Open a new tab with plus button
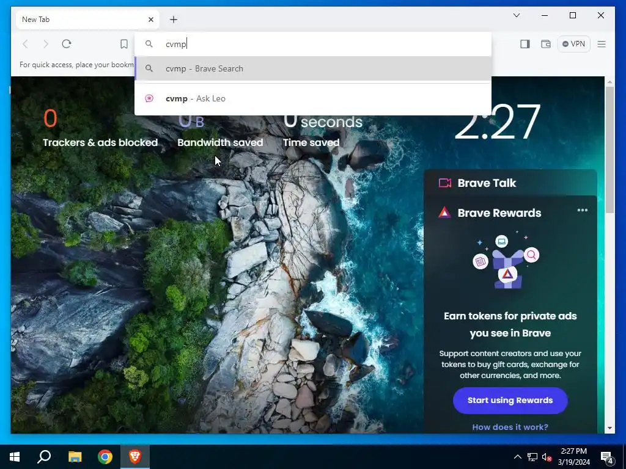This screenshot has height=469, width=626. 173,20
